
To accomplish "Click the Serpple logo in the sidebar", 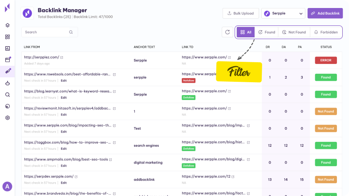I will [x=7, y=8].
